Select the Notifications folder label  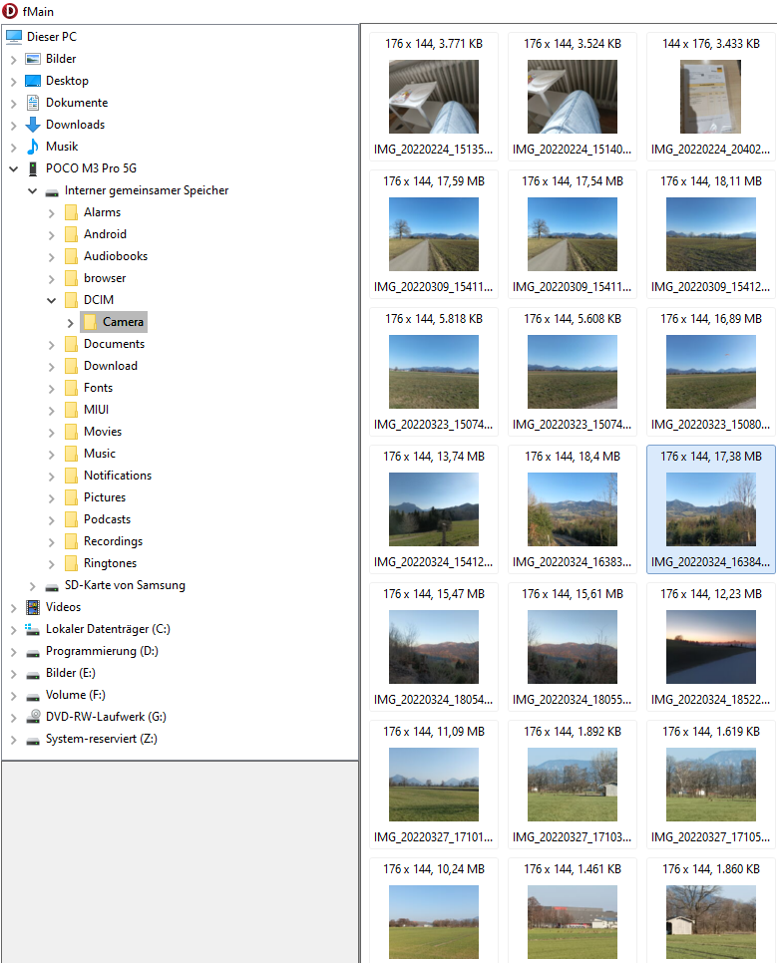(x=118, y=476)
